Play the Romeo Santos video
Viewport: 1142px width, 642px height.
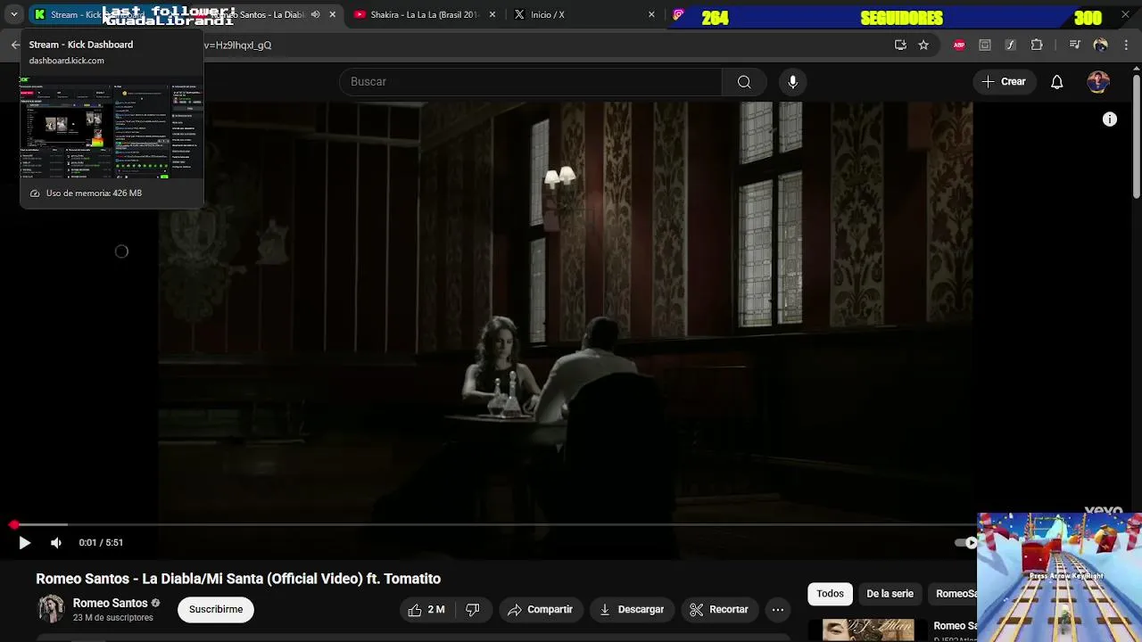[x=24, y=542]
